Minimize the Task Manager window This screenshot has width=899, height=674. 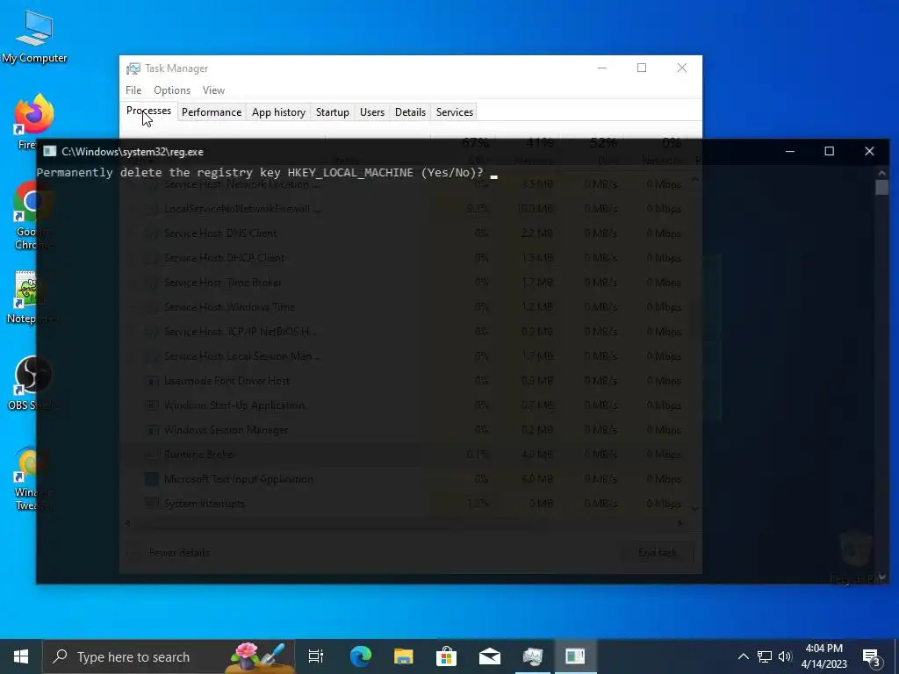pyautogui.click(x=602, y=68)
